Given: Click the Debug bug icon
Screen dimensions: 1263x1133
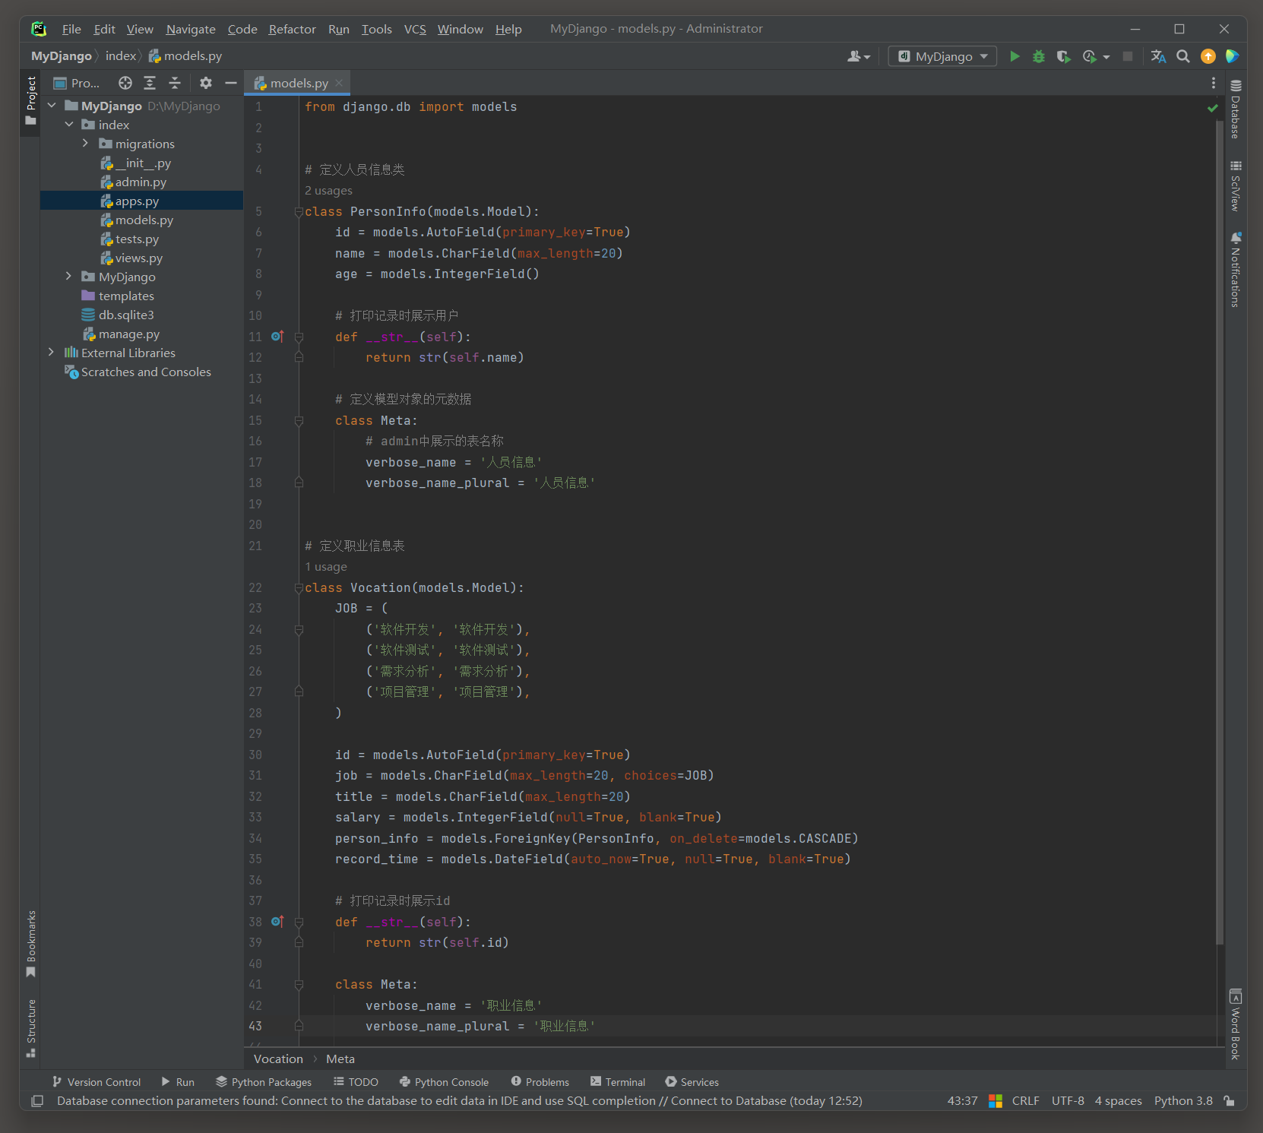Looking at the screenshot, I should coord(1039,56).
